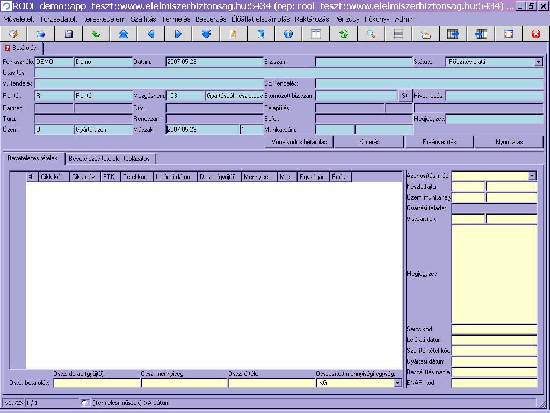Toggle the radio indicator in the status bar
The image size is (550, 413).
pos(85,402)
